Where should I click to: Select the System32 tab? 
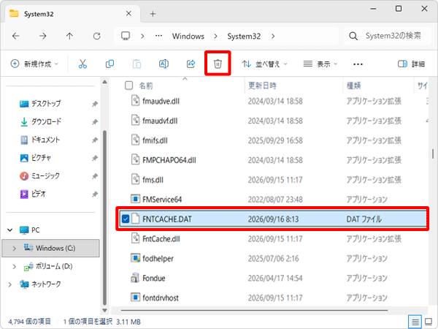[72, 14]
